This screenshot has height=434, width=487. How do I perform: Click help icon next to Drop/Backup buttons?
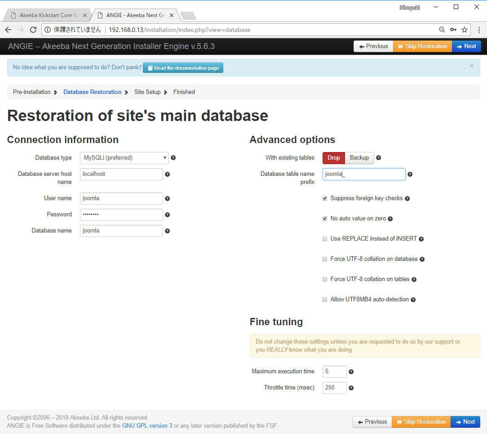(379, 157)
